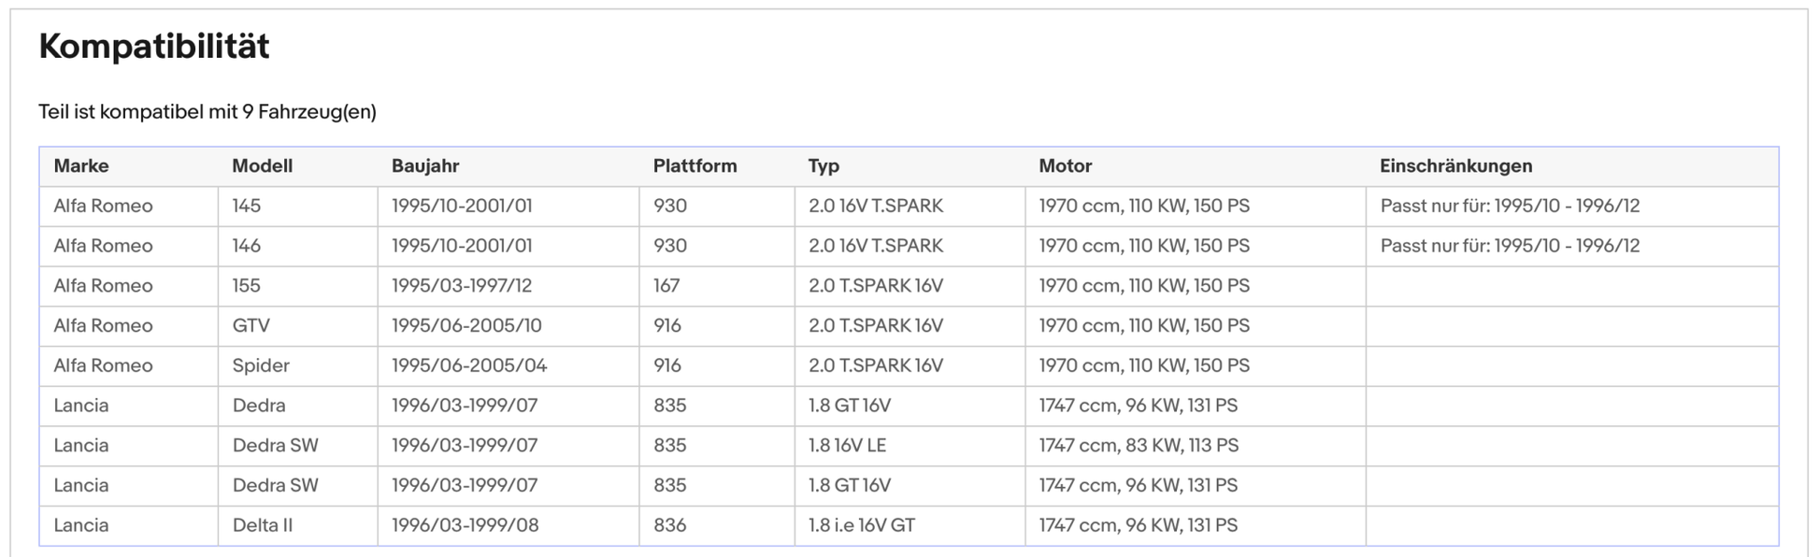
Task: Click Plattform value '167'
Action: (666, 286)
